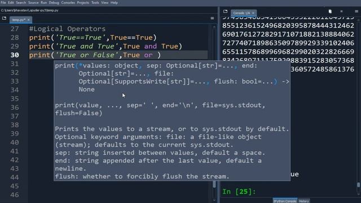Switch to the History tab
The height and width of the screenshot is (203, 361).
coord(303,201)
